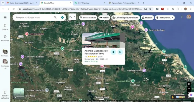Reload the page

pyautogui.click(x=14, y=9)
